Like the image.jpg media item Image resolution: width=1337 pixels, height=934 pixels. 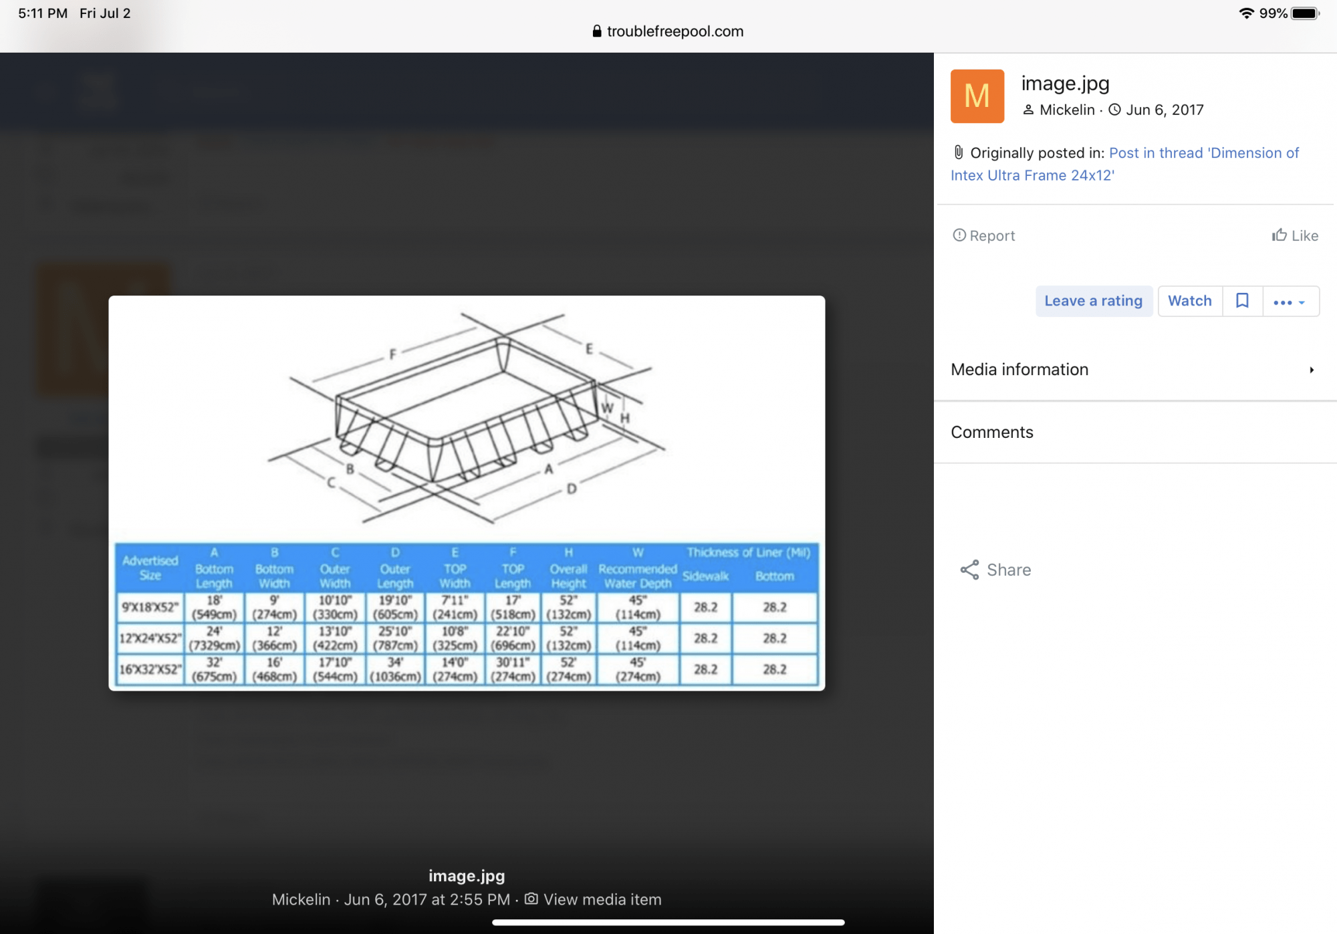pos(1295,235)
